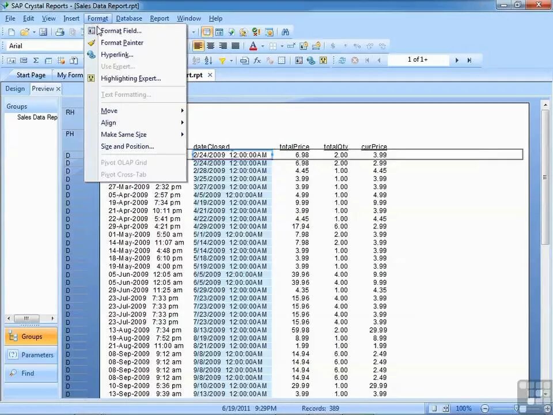Choose Format Painter menu item
The height and width of the screenshot is (415, 553).
coord(136,43)
